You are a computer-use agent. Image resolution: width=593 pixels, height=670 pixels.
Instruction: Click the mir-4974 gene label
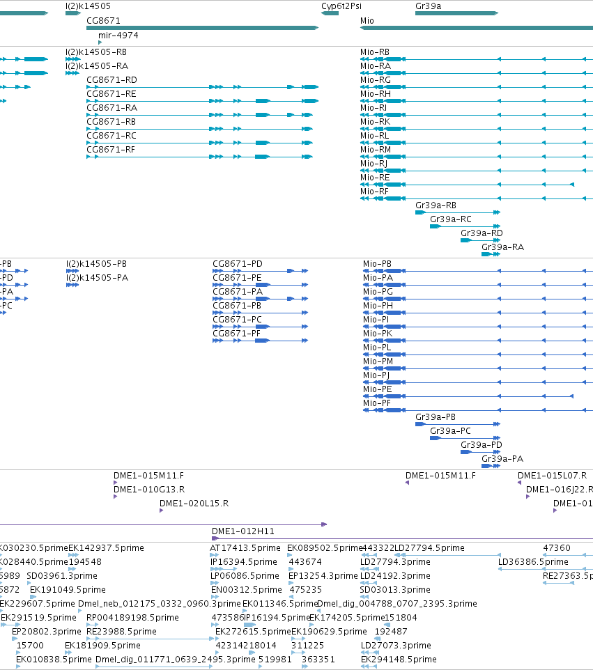pyautogui.click(x=118, y=36)
